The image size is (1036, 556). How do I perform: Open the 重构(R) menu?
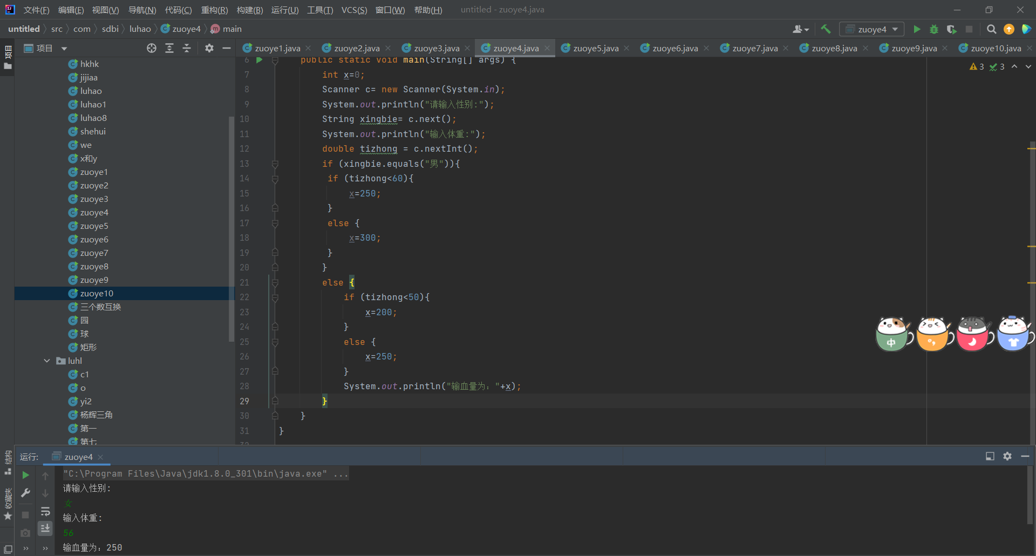coord(214,10)
